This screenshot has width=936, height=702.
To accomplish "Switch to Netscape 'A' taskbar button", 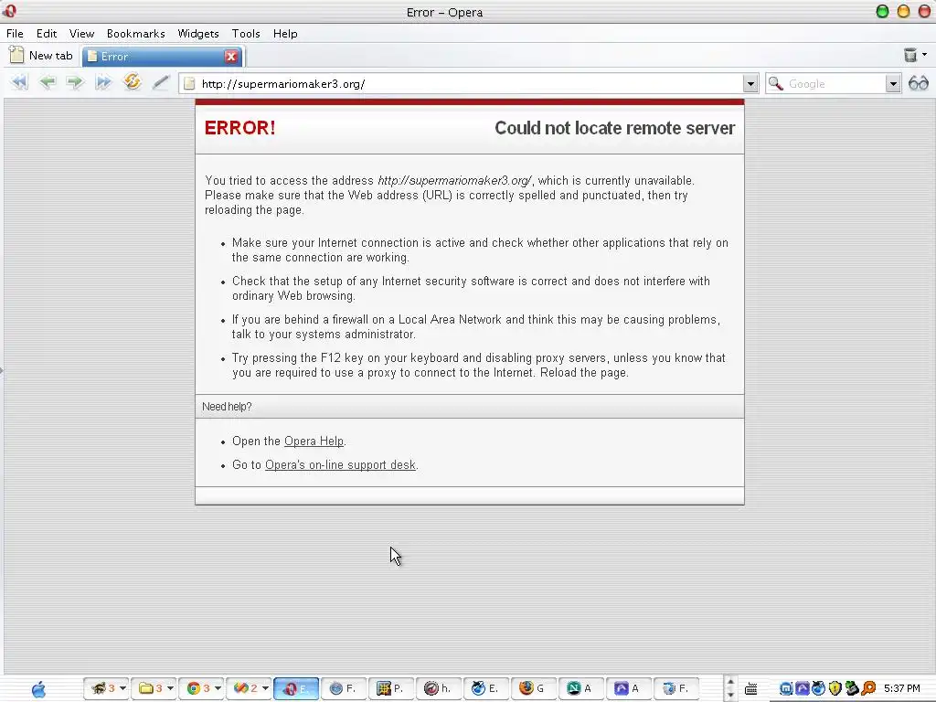I will [x=580, y=688].
